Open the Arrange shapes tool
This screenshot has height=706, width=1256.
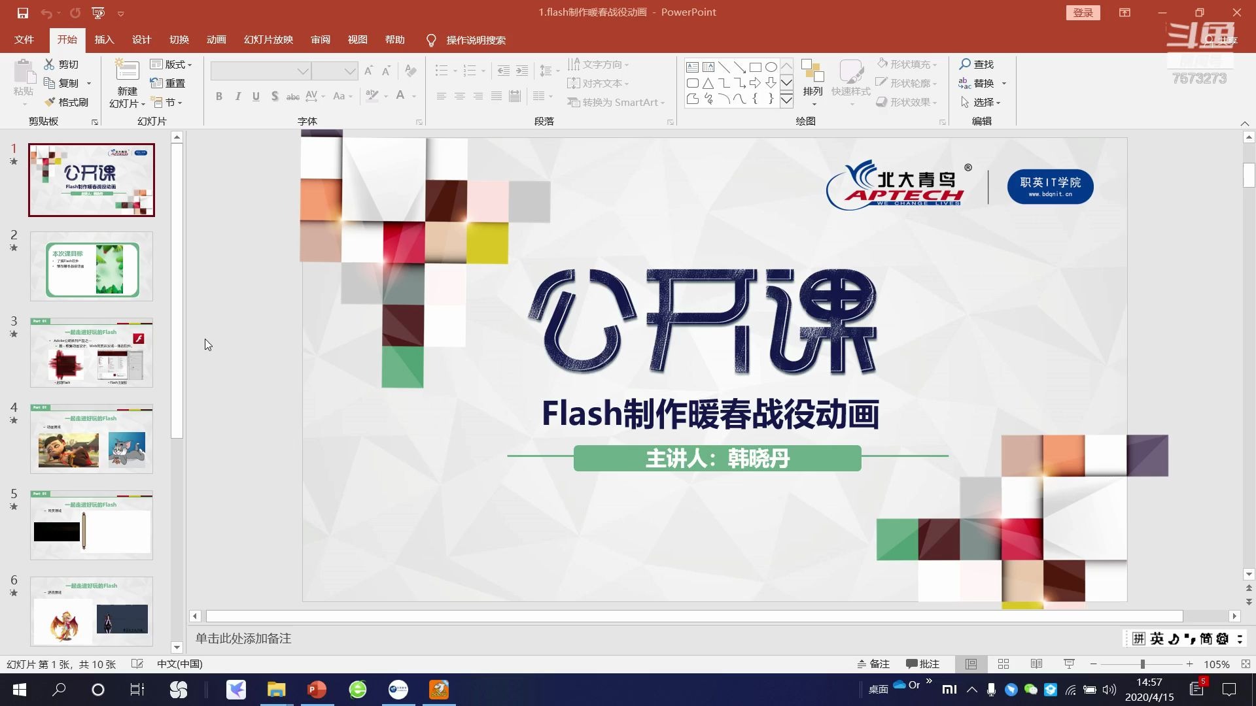(812, 82)
